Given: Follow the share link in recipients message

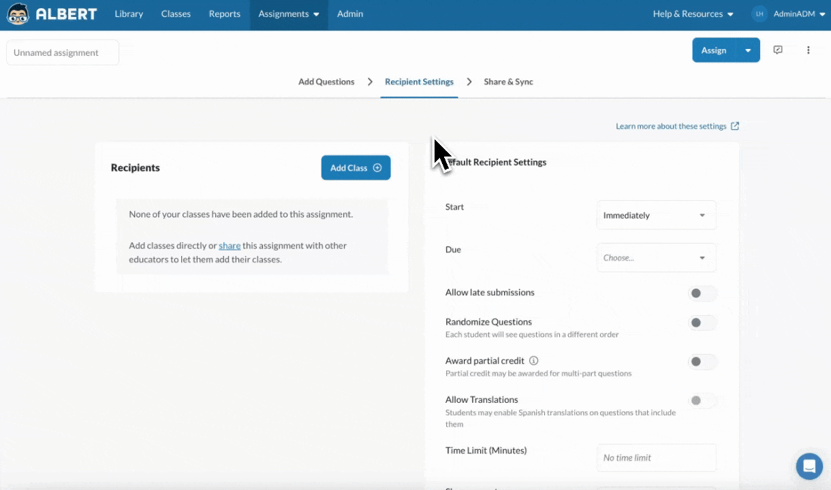Looking at the screenshot, I should tap(230, 246).
